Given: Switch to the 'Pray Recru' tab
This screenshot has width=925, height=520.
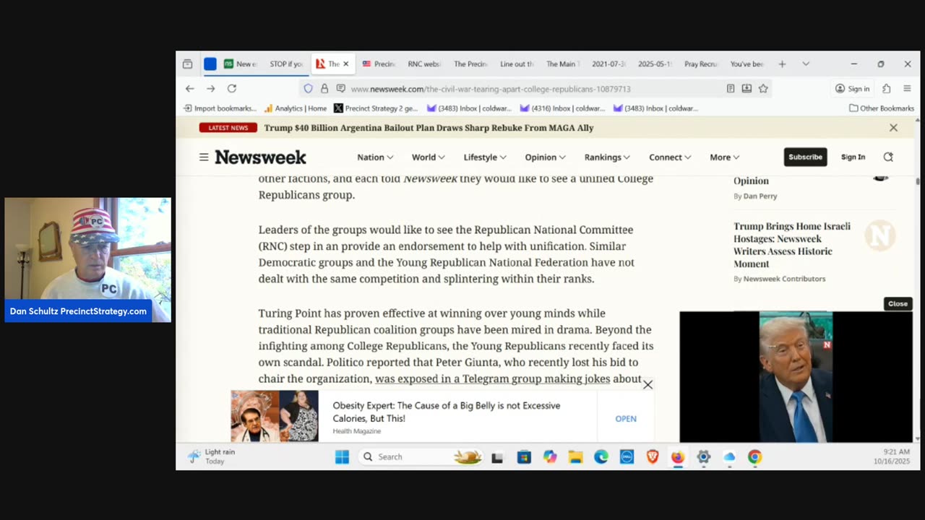Looking at the screenshot, I should point(700,64).
